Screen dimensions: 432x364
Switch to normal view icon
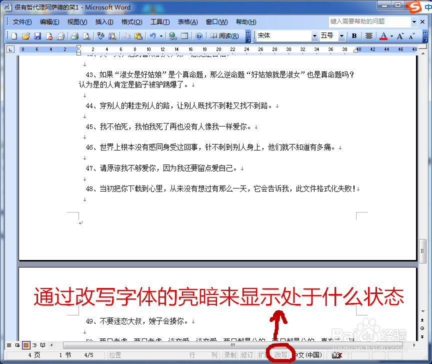click(9, 345)
